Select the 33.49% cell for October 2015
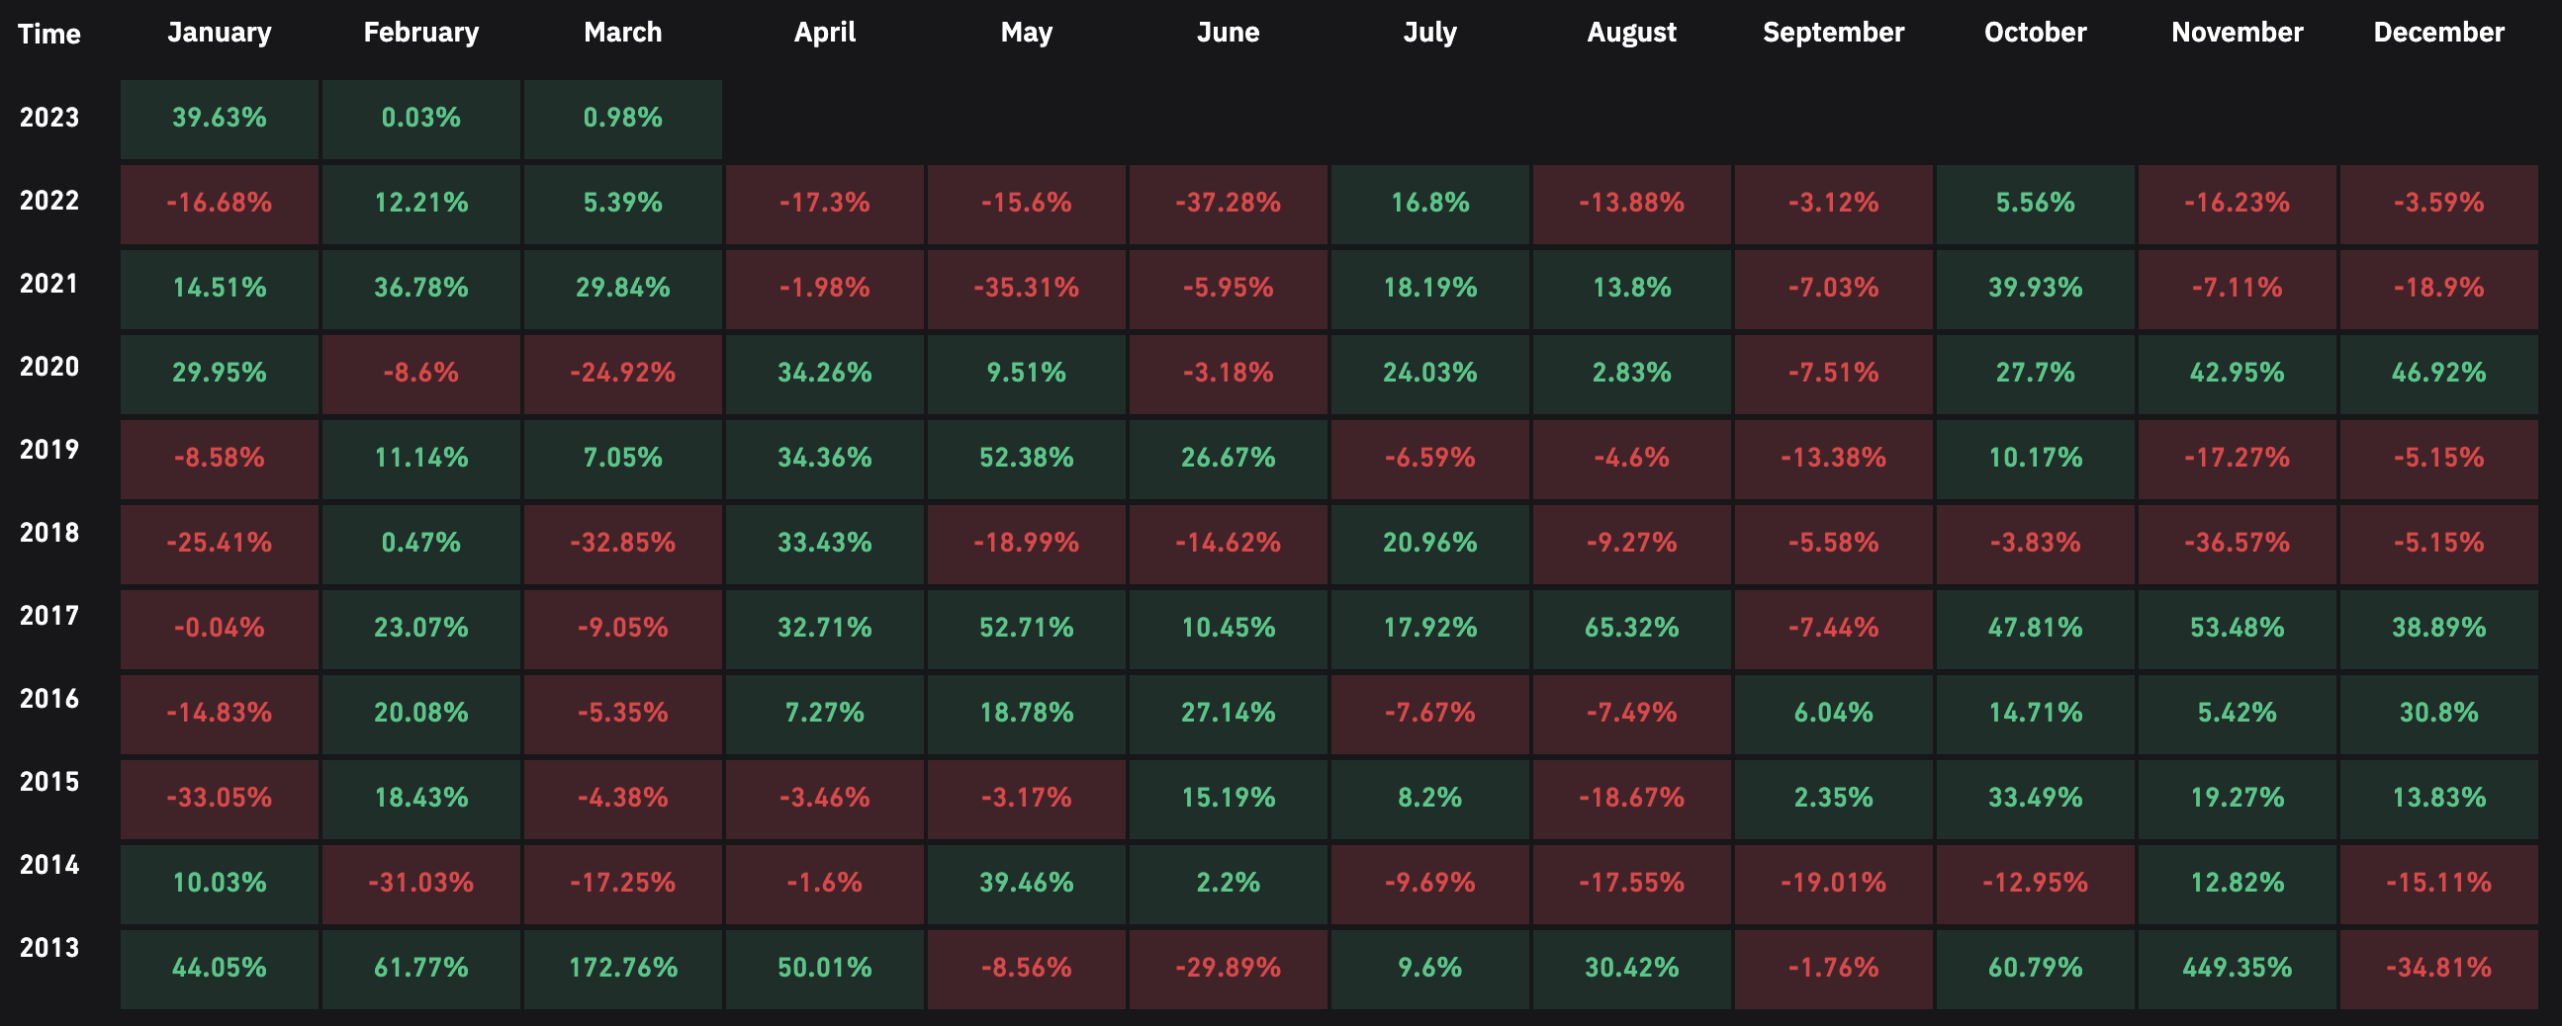 click(x=2035, y=799)
